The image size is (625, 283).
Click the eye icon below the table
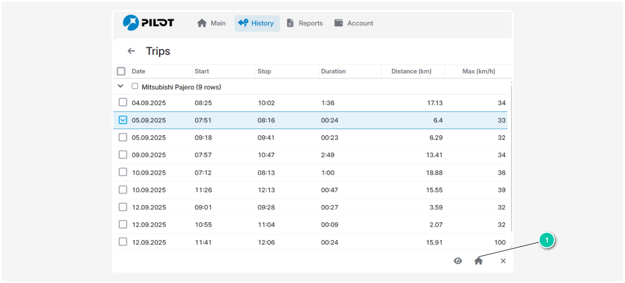point(458,261)
